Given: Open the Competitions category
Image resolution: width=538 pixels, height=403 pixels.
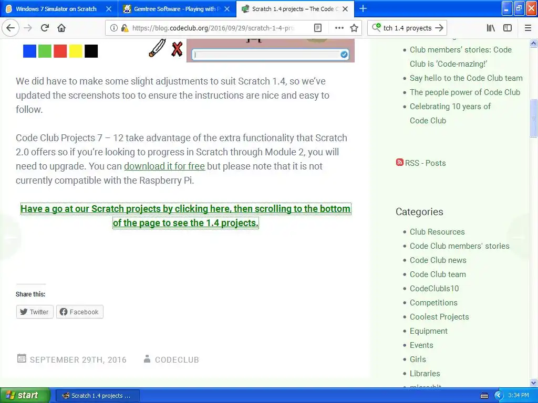Looking at the screenshot, I should click(433, 303).
